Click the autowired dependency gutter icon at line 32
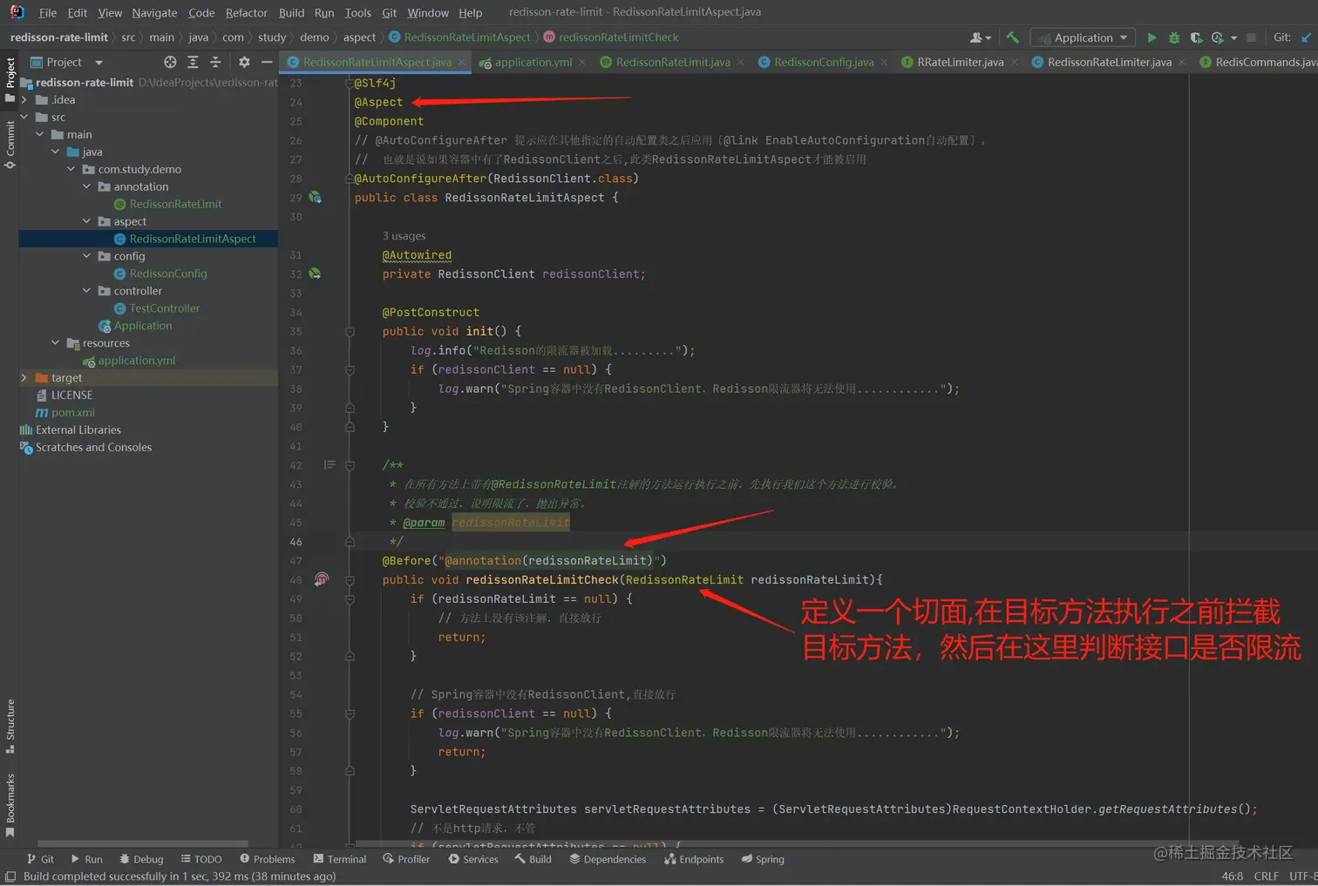1318x886 pixels. click(315, 274)
